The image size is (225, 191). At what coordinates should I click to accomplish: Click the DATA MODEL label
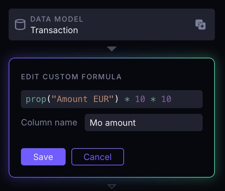tap(57, 19)
